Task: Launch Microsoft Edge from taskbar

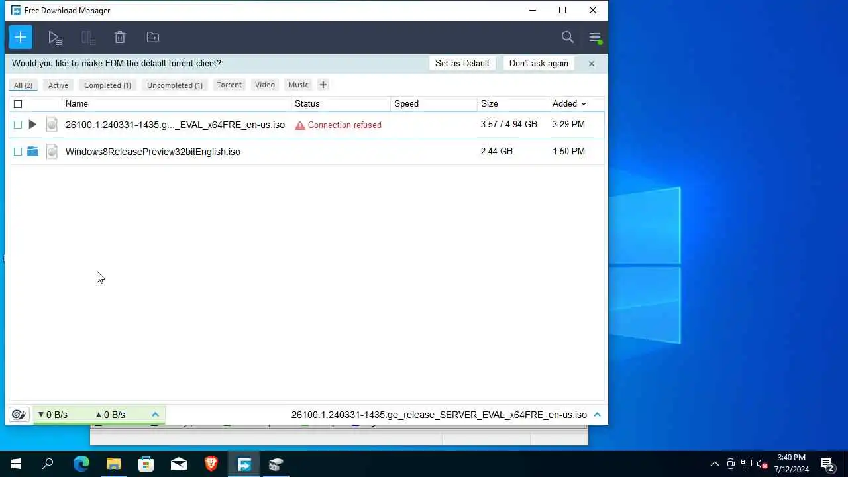Action: (81, 464)
